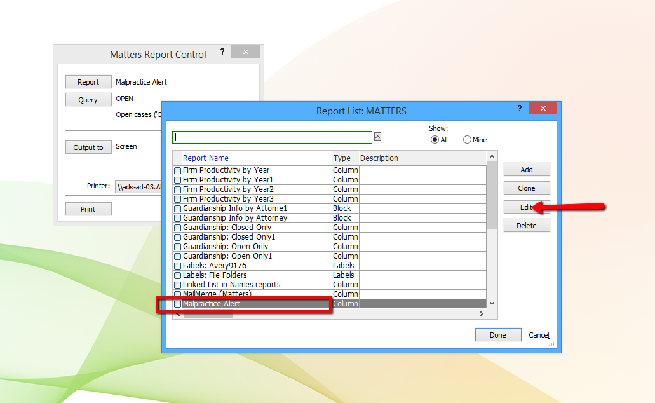Select the Labels: Avery9176 row
The width and height of the screenshot is (655, 403).
[x=330, y=266]
